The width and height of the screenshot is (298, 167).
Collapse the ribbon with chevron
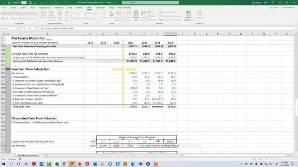coord(296,24)
